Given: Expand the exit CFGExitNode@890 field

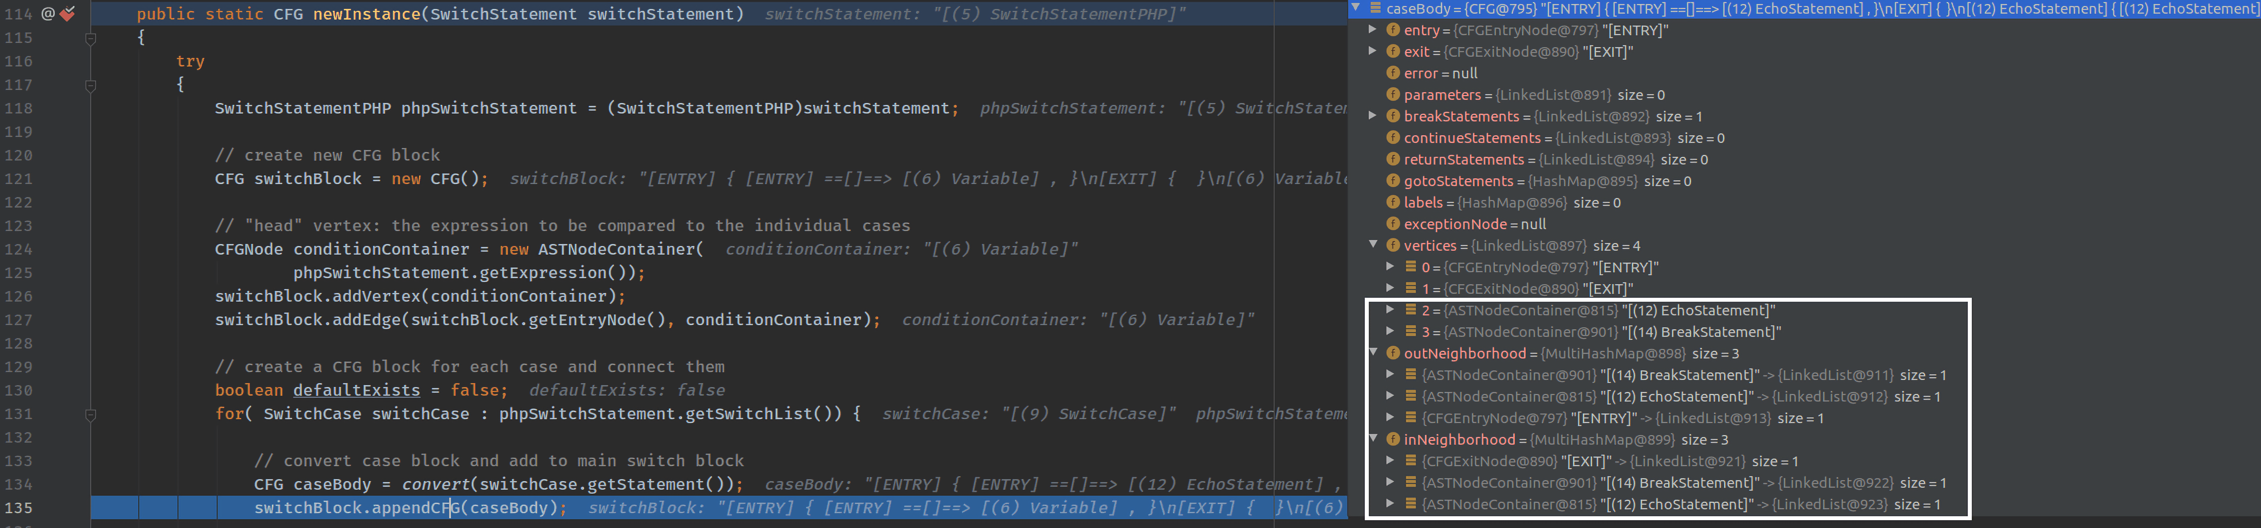Looking at the screenshot, I should tap(1374, 51).
